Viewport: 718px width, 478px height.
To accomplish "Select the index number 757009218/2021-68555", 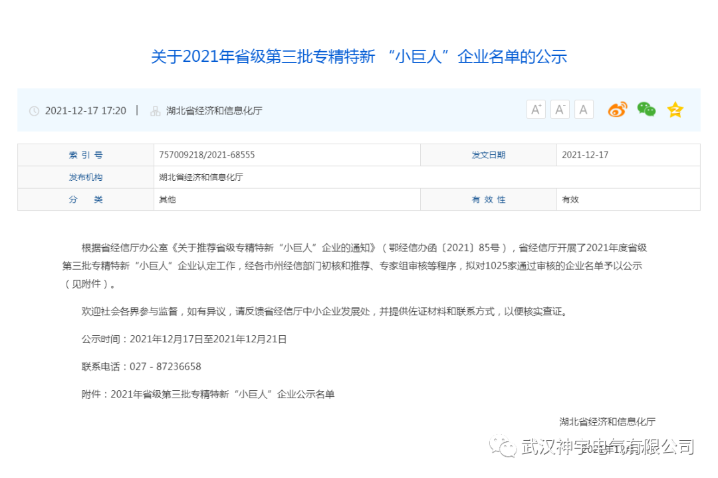I will coord(207,155).
